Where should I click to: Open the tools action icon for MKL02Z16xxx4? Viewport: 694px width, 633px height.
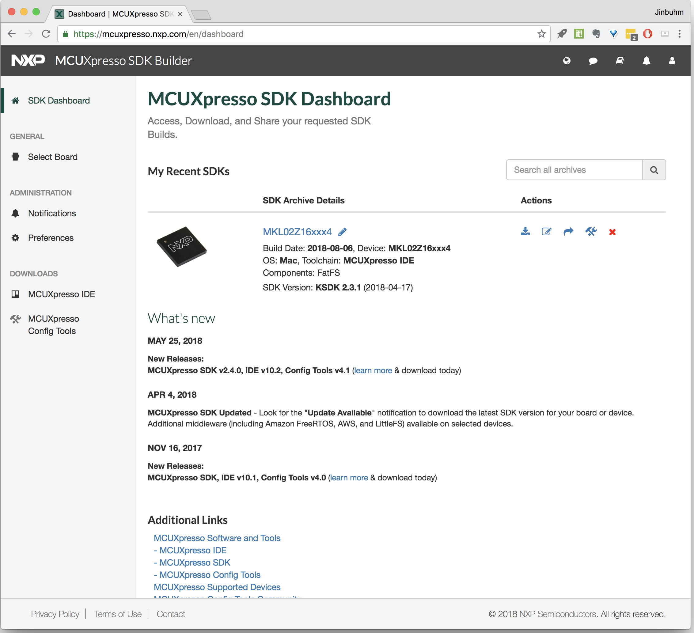(591, 232)
